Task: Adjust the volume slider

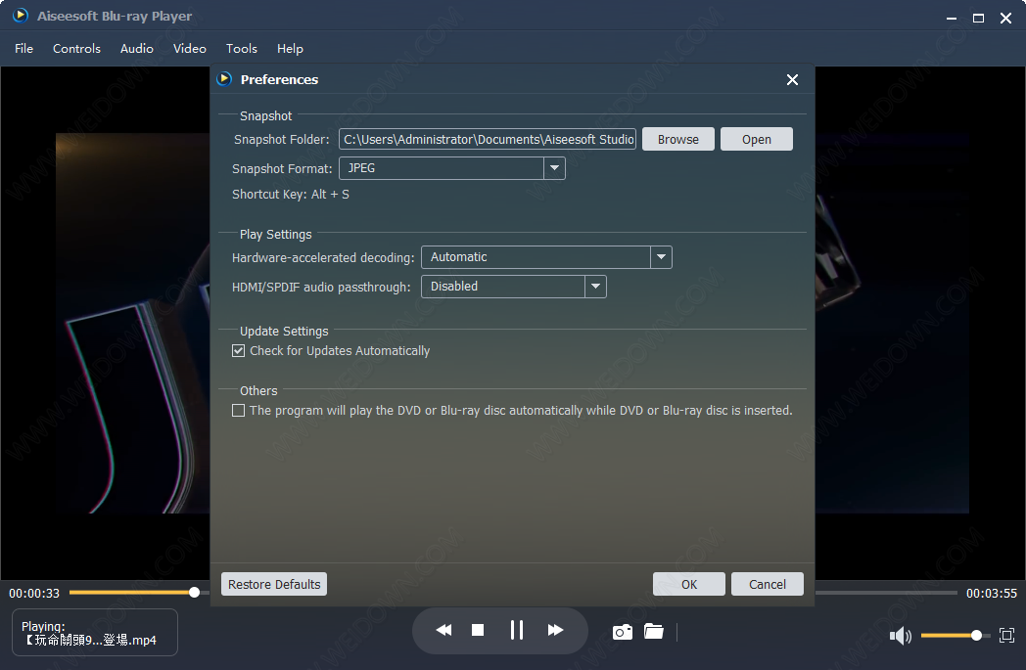Action: point(950,636)
